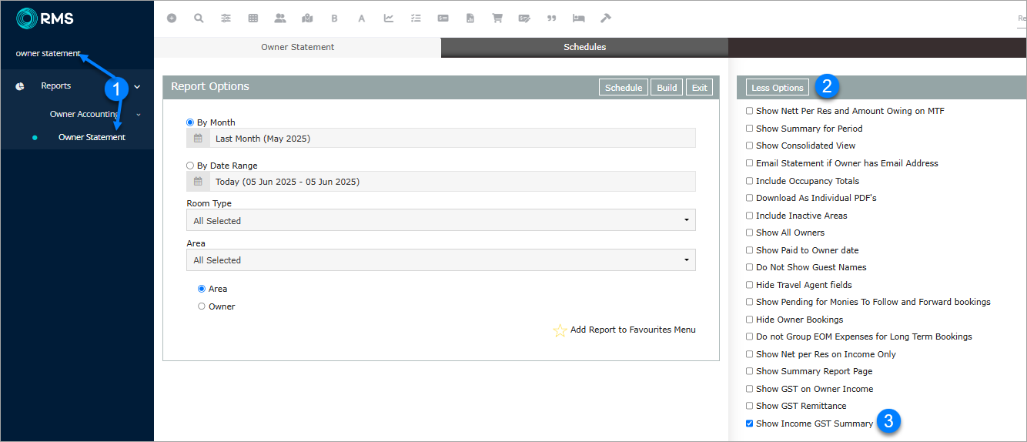This screenshot has width=1027, height=442.
Task: Select the hammer tool icon
Action: click(x=606, y=18)
